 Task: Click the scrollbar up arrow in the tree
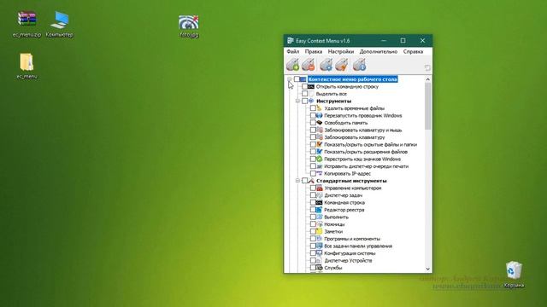point(428,79)
